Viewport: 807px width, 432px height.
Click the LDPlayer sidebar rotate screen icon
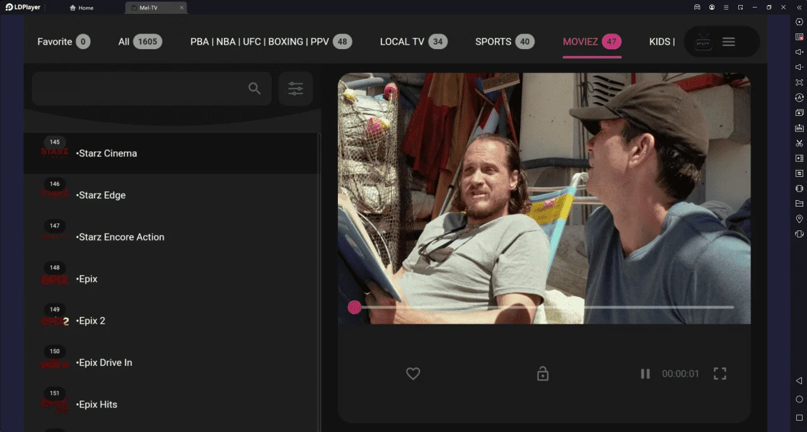pos(799,188)
